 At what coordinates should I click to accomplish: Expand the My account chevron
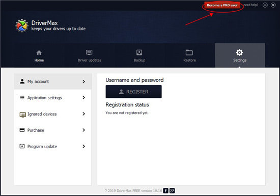(84, 81)
